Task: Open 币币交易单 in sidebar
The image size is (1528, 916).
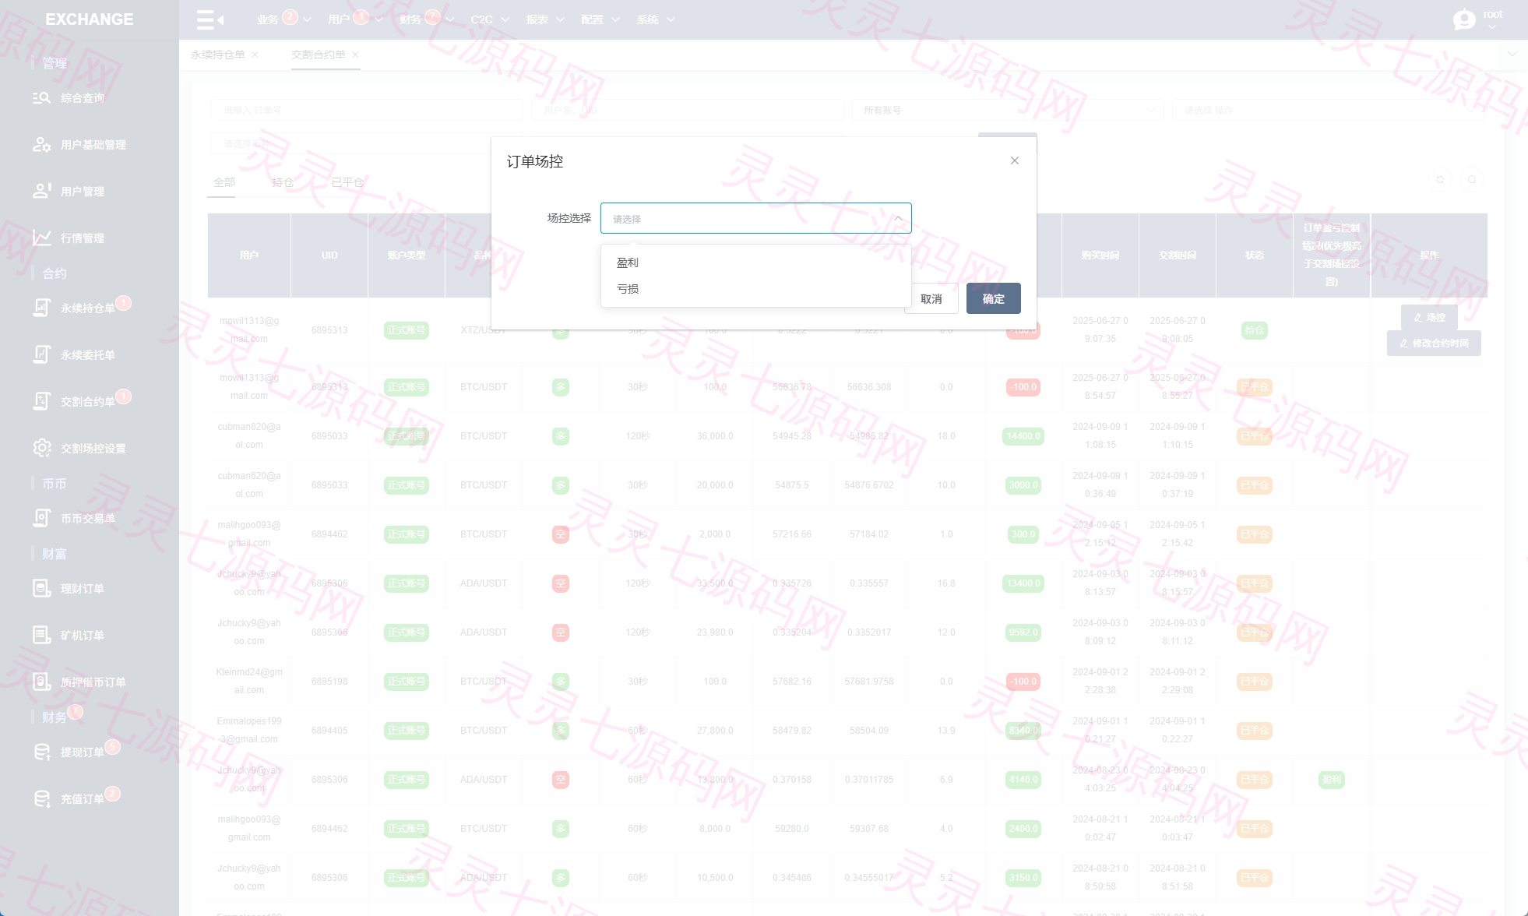Action: tap(87, 519)
